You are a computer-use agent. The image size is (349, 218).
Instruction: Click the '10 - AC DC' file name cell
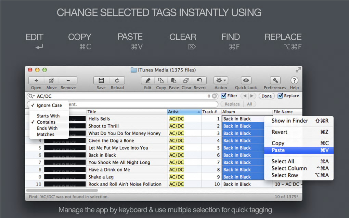(x=287, y=184)
